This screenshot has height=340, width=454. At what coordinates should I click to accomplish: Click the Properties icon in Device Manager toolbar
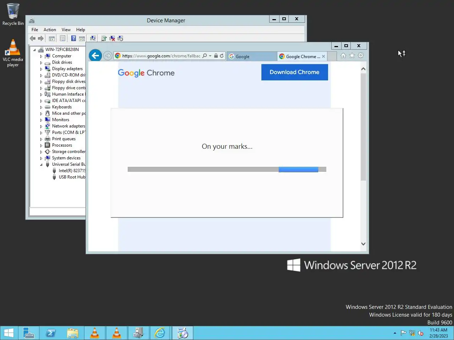[x=63, y=38]
